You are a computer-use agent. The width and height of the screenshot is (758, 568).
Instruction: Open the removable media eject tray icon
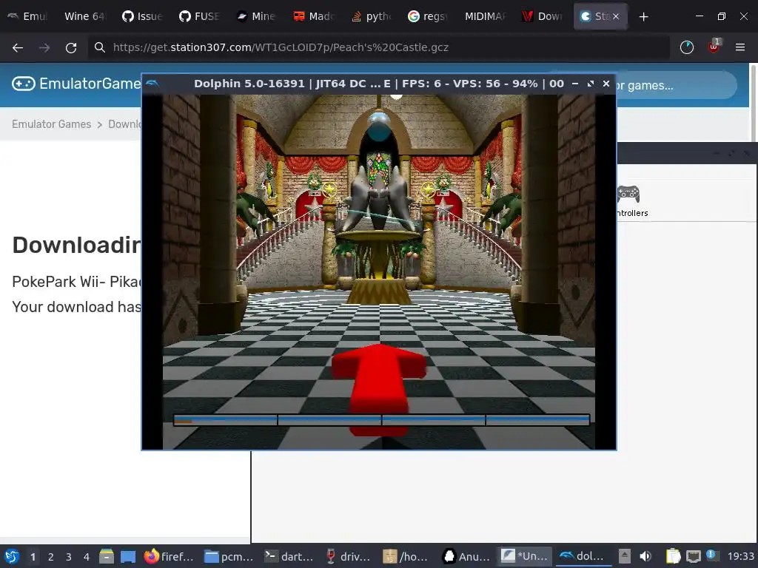[625, 556]
